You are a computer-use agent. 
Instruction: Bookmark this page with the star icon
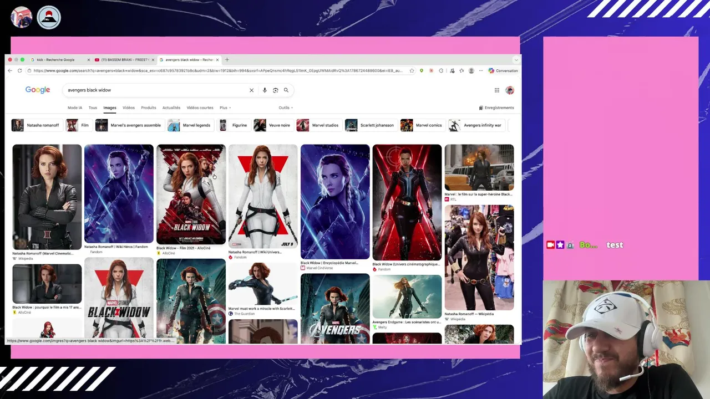point(412,71)
